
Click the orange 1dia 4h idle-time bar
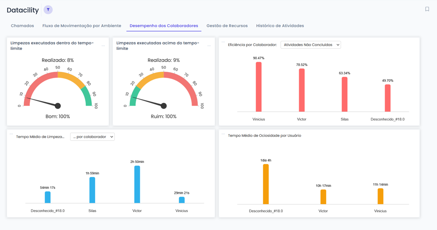click(x=266, y=184)
